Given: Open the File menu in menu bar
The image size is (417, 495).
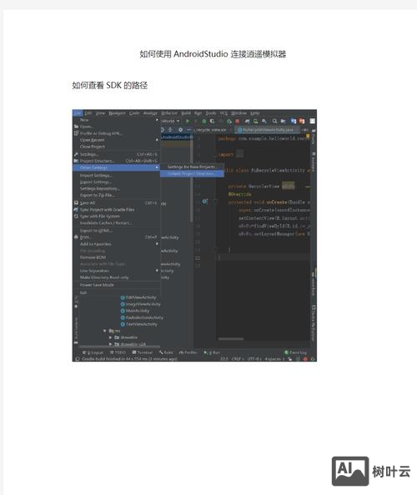Looking at the screenshot, I should [77, 113].
